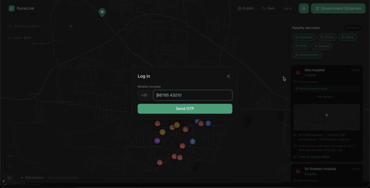Click the moon icon next to Dark

coord(264,8)
